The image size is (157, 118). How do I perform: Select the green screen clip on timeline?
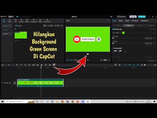click(x=40, y=83)
